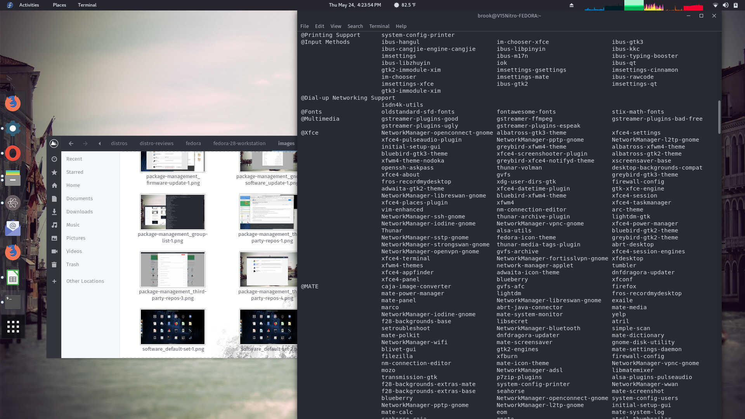
Task: Click the music note icon in the Files sidebar
Action: point(54,225)
